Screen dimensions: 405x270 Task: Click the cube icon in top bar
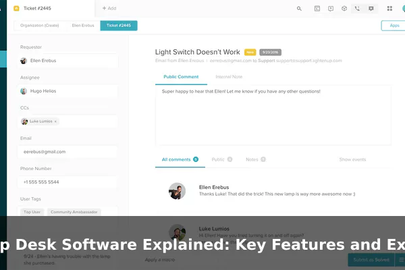click(344, 9)
